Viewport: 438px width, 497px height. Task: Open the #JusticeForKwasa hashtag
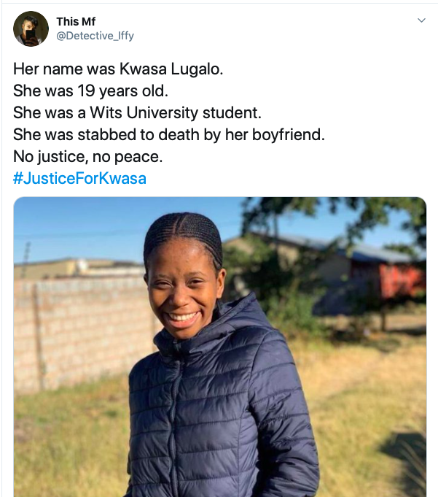tap(79, 178)
